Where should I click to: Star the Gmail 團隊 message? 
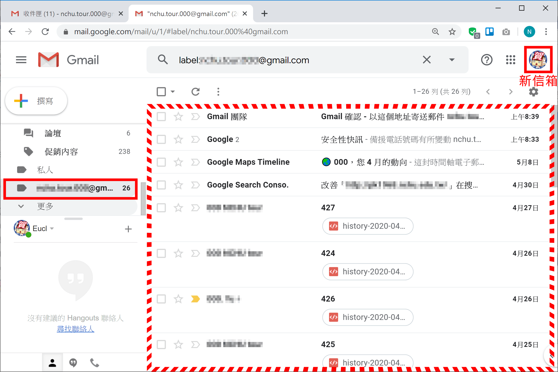[178, 117]
